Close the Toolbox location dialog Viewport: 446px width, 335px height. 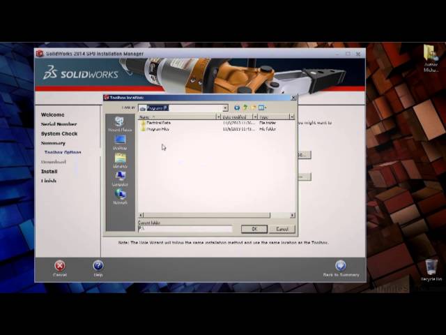coord(293,98)
